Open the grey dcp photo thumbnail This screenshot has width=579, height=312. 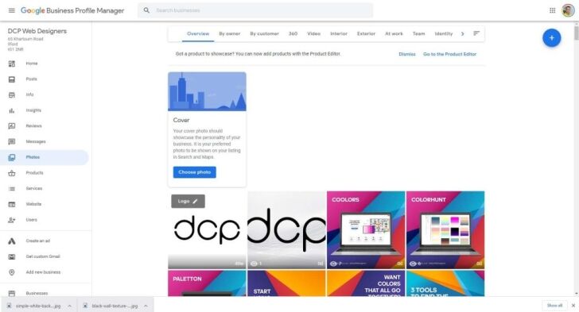286,229
